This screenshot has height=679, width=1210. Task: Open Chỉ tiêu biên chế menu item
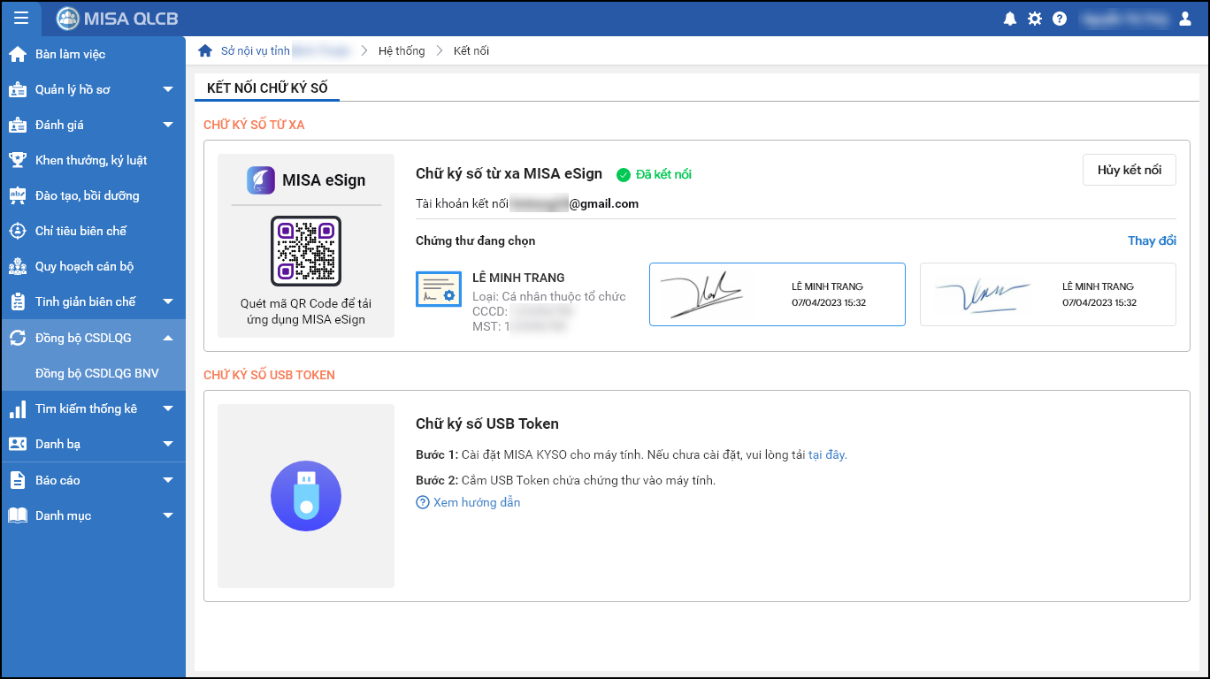tap(93, 231)
